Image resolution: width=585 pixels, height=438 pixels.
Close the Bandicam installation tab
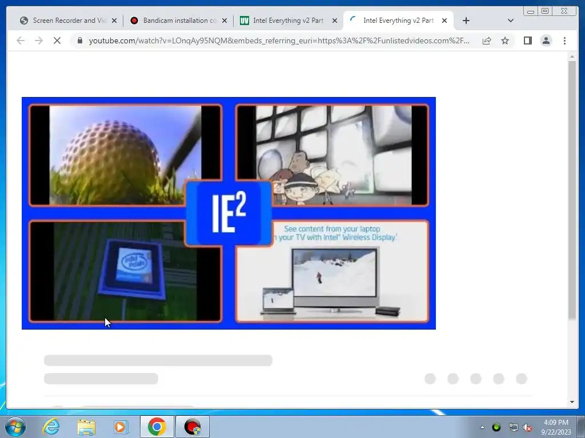tap(224, 21)
